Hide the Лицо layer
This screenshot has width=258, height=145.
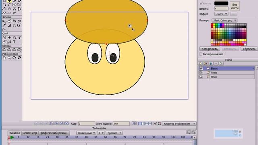[201, 77]
